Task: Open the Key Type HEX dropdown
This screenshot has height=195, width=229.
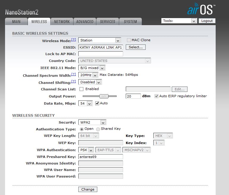Action: pyautogui.click(x=163, y=136)
